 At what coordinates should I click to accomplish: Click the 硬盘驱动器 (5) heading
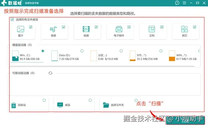[x=22, y=45]
